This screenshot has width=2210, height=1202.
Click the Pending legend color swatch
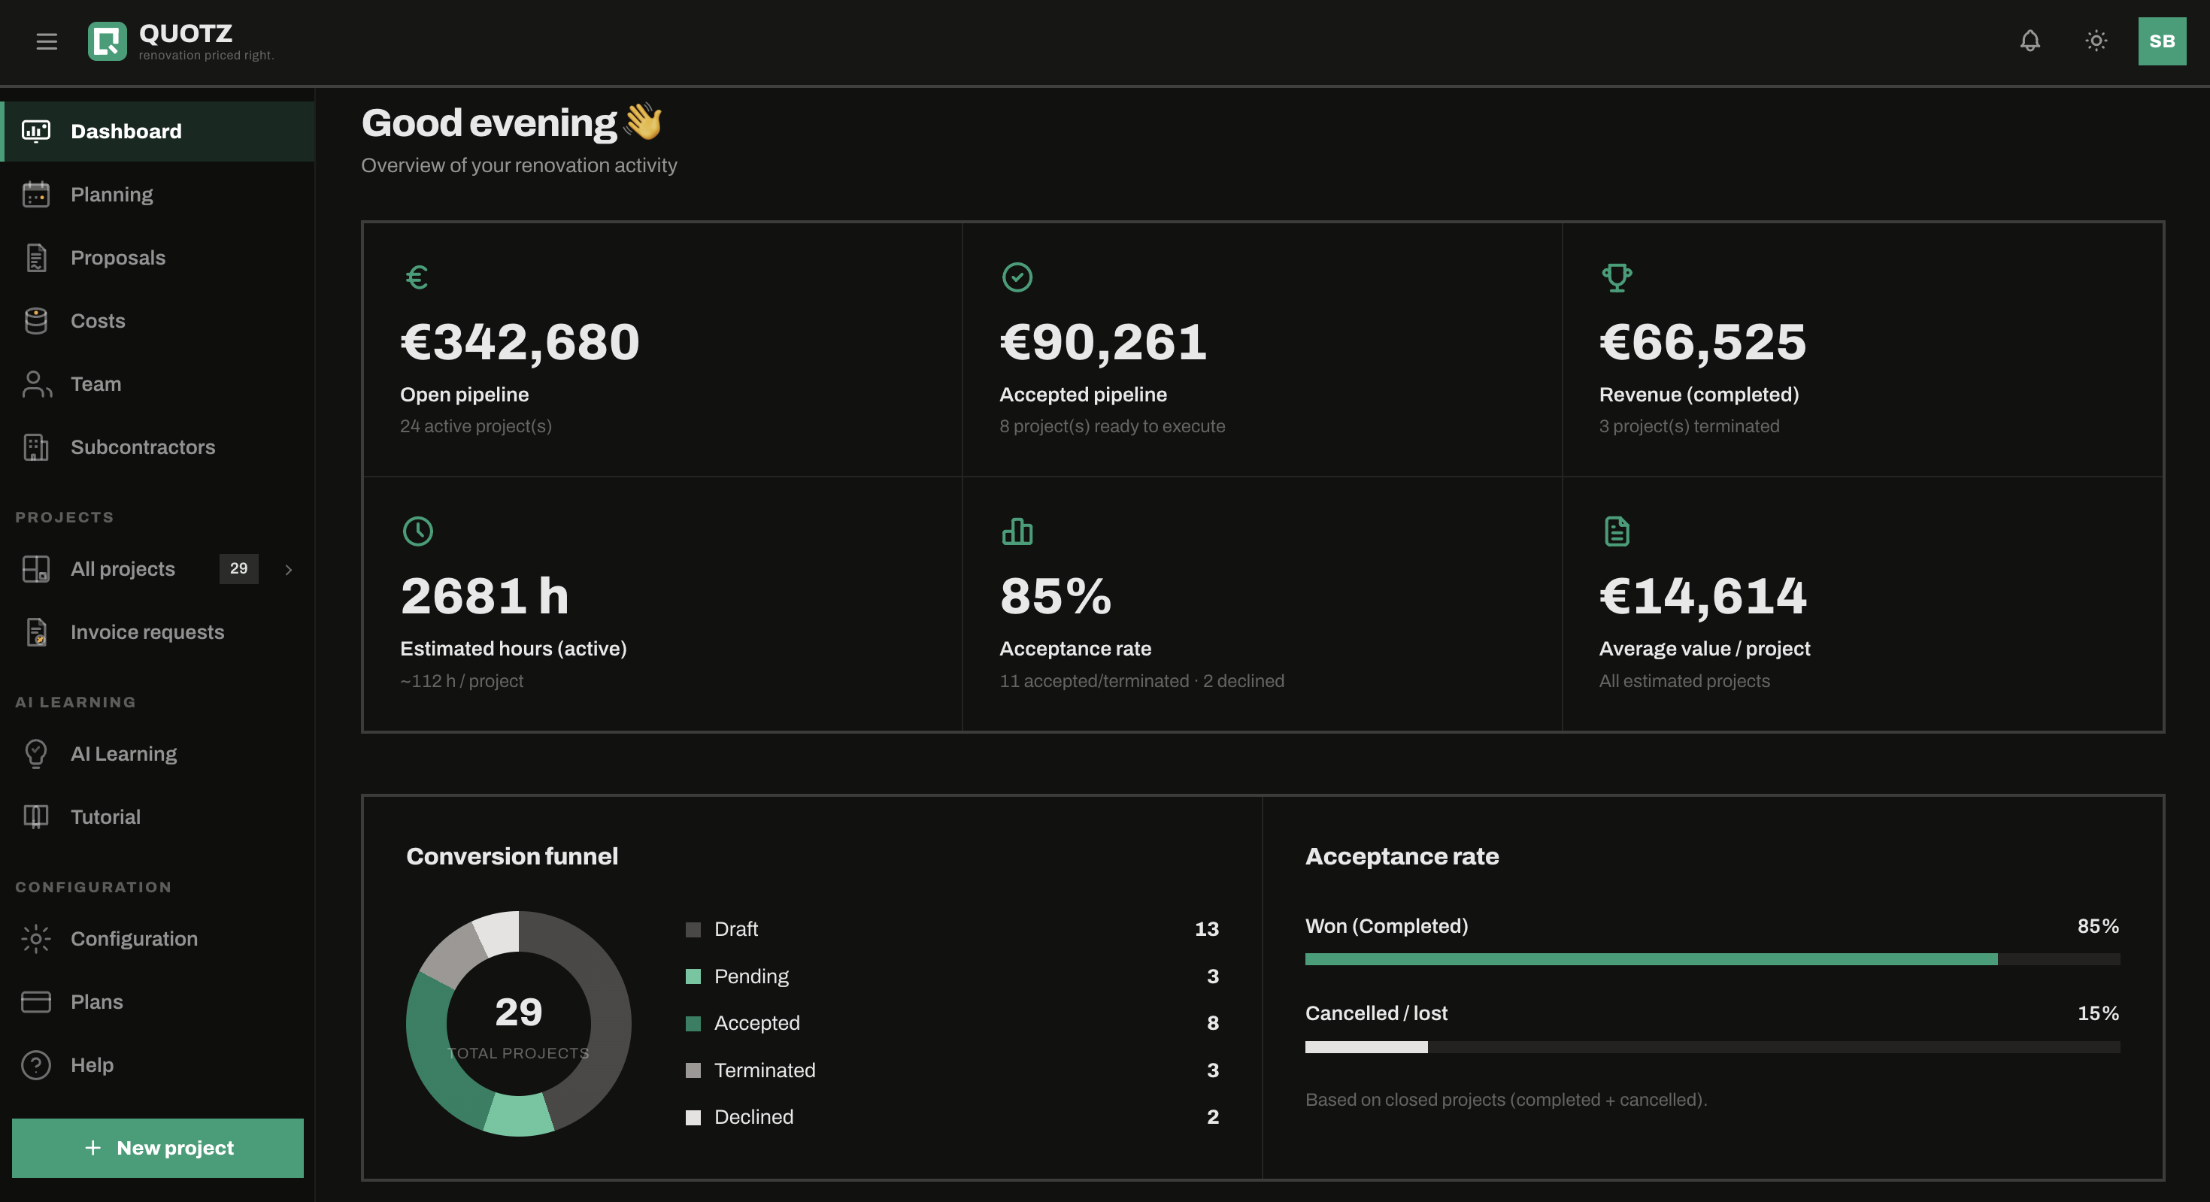tap(693, 976)
